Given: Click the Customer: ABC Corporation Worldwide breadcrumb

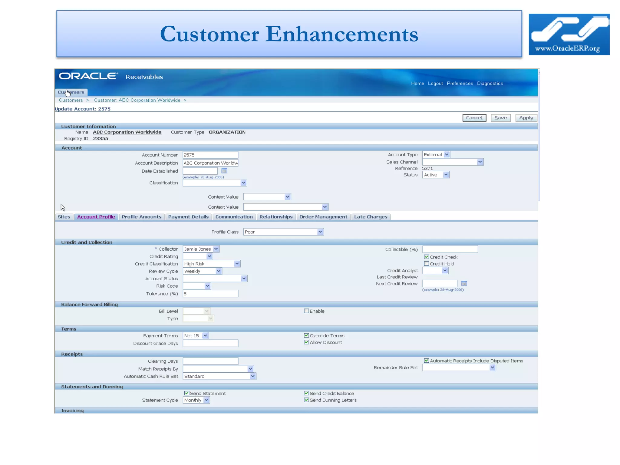Looking at the screenshot, I should (137, 100).
